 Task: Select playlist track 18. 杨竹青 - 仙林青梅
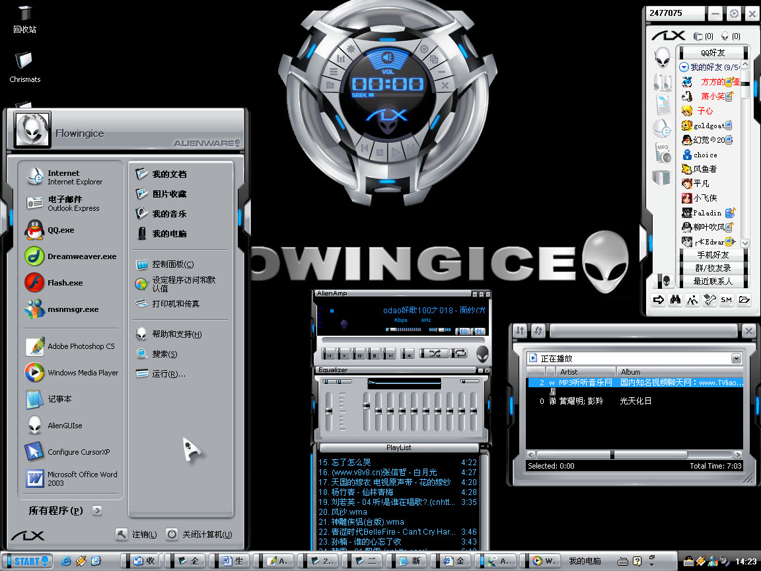click(x=398, y=492)
